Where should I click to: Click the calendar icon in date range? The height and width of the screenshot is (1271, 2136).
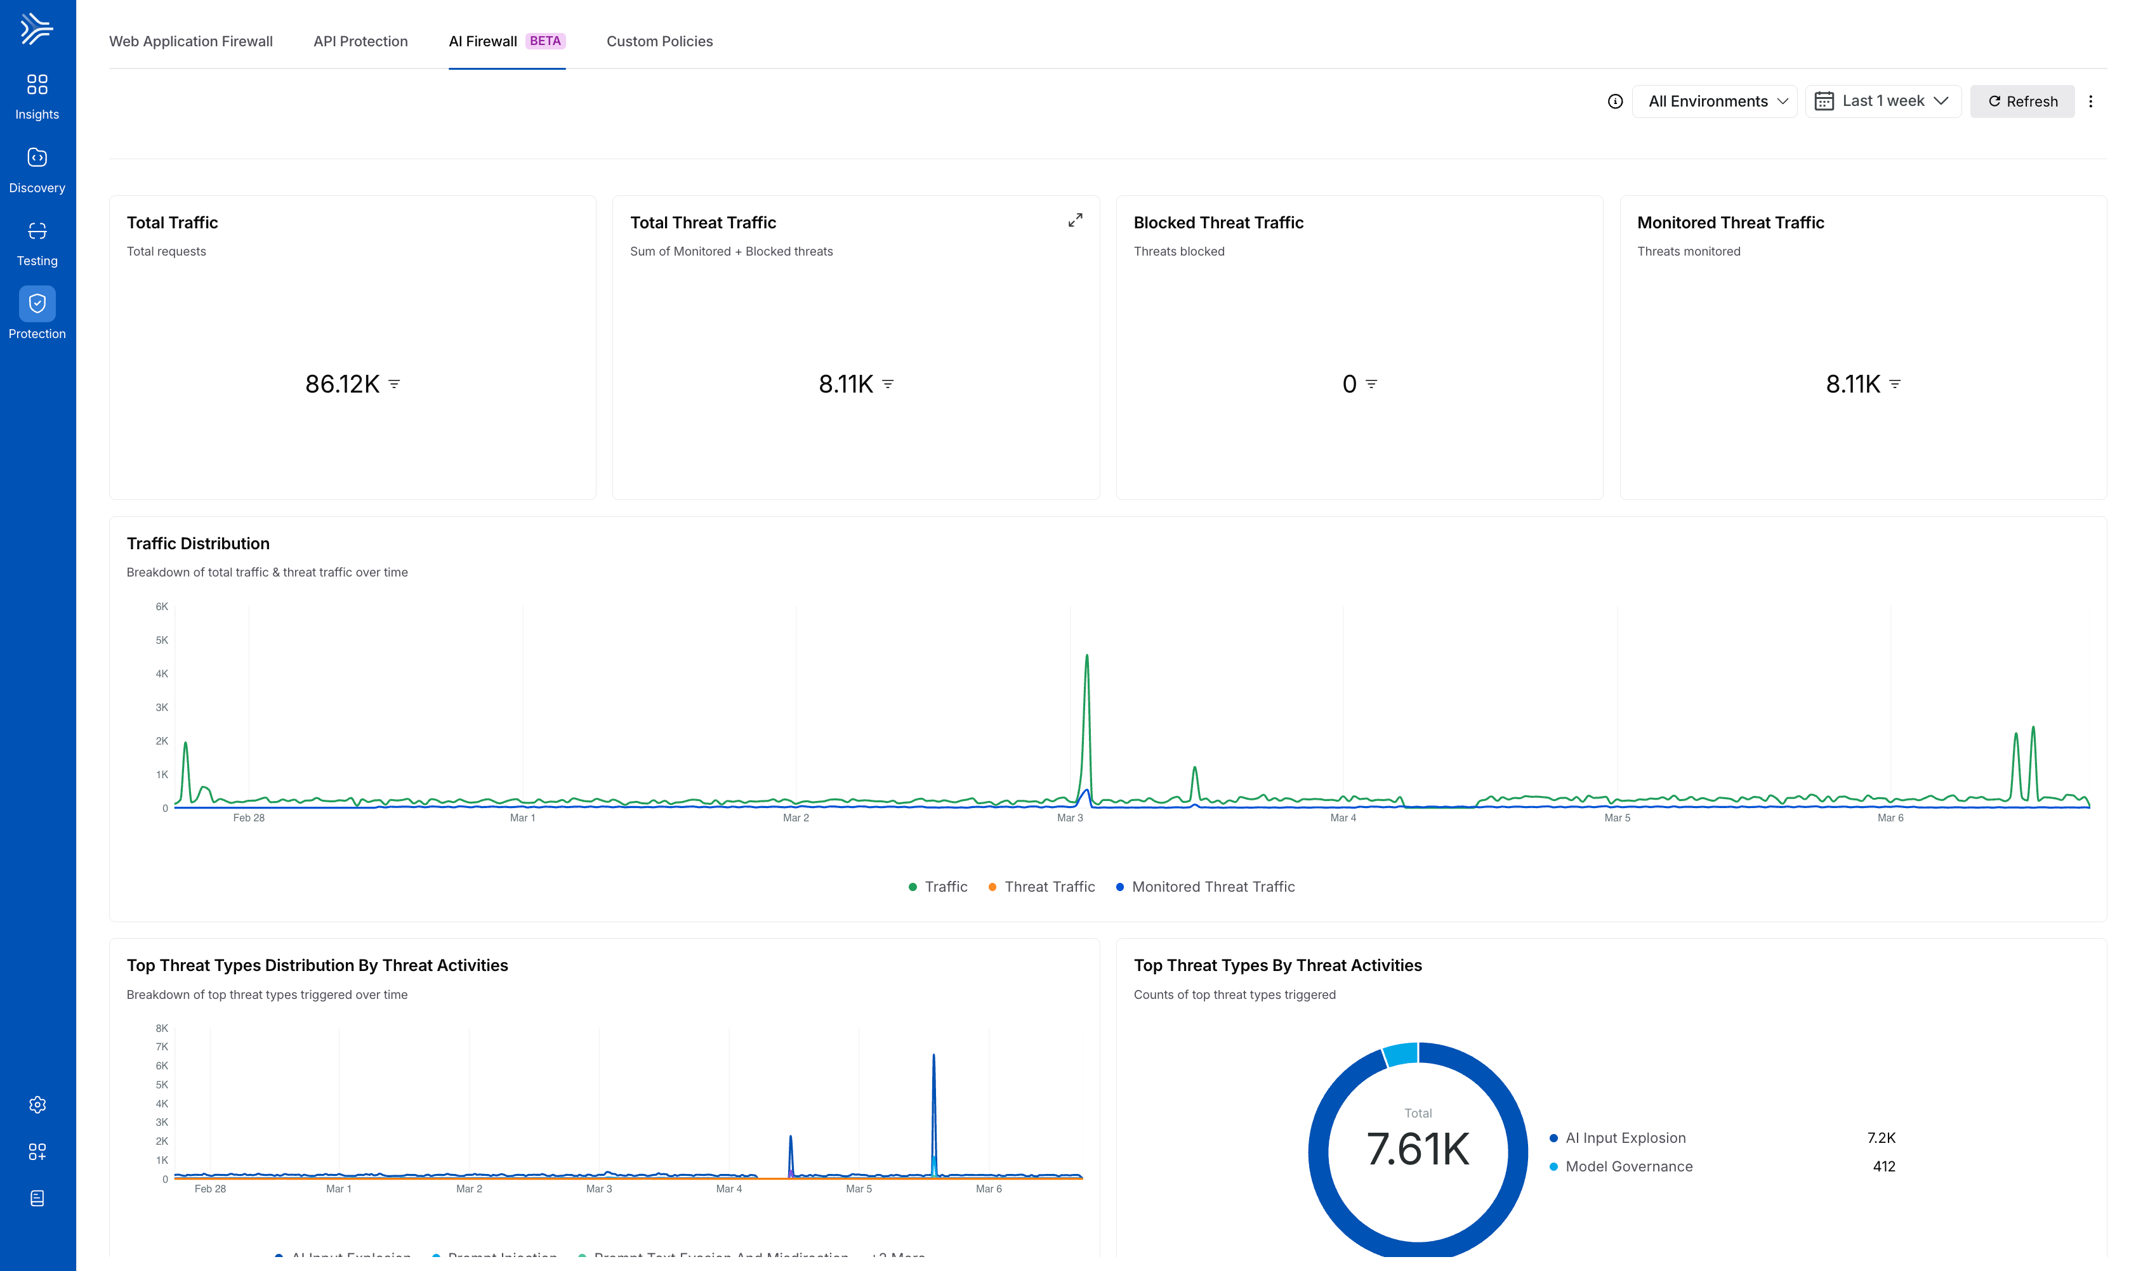pyautogui.click(x=1824, y=101)
